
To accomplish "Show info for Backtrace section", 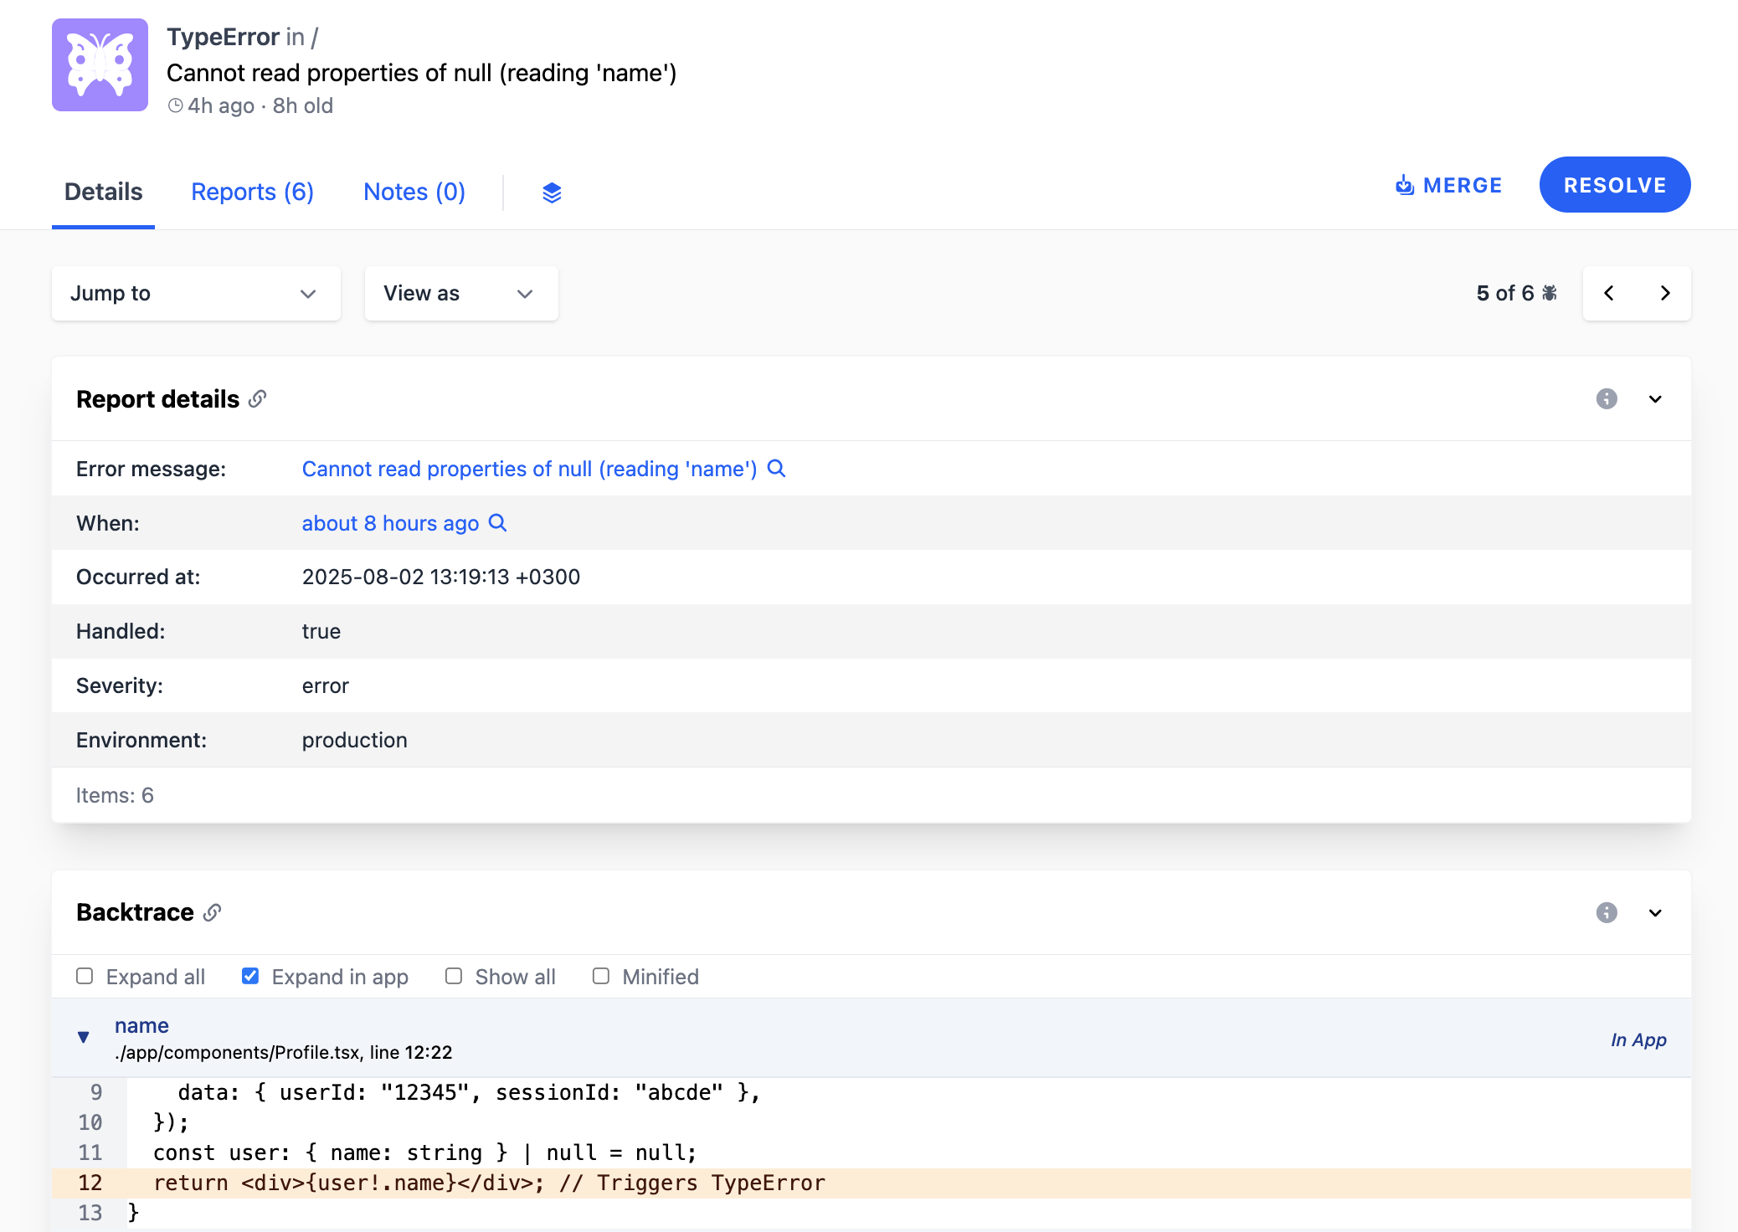I will point(1607,912).
